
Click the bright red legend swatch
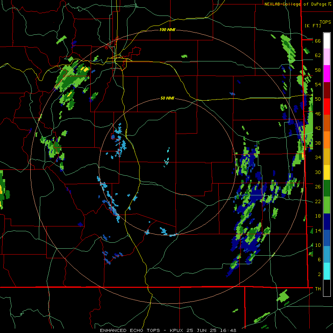click(327, 107)
